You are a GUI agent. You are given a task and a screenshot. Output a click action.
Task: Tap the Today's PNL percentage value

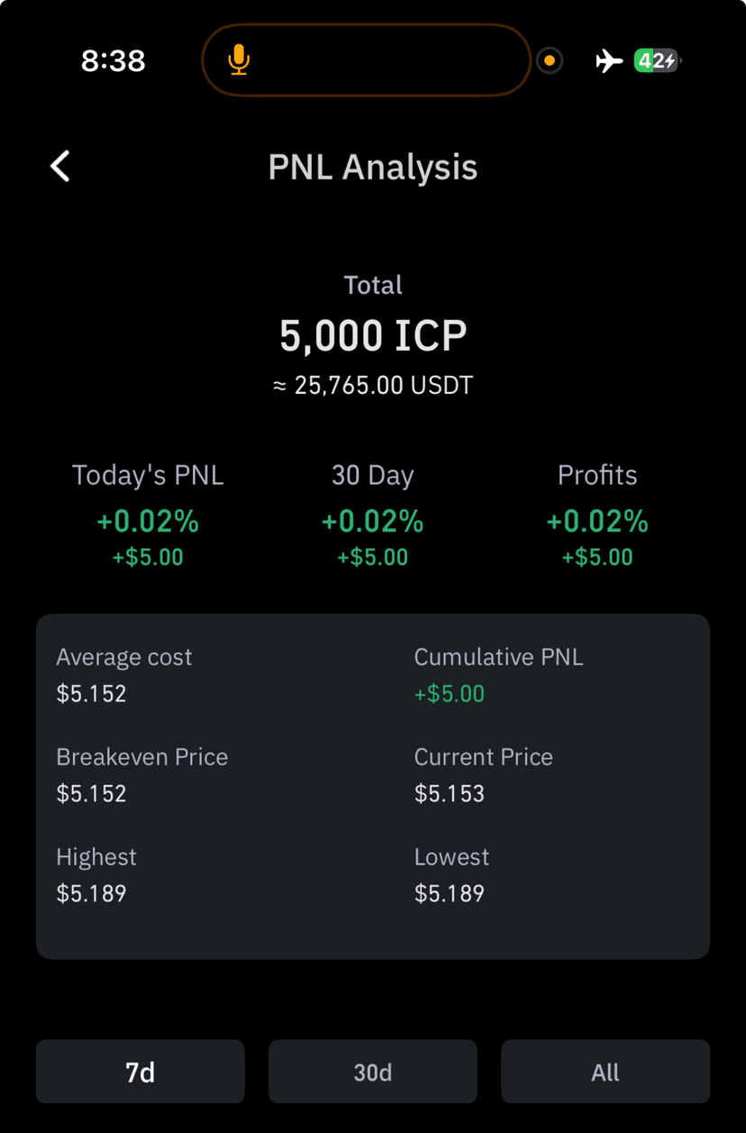pyautogui.click(x=148, y=521)
